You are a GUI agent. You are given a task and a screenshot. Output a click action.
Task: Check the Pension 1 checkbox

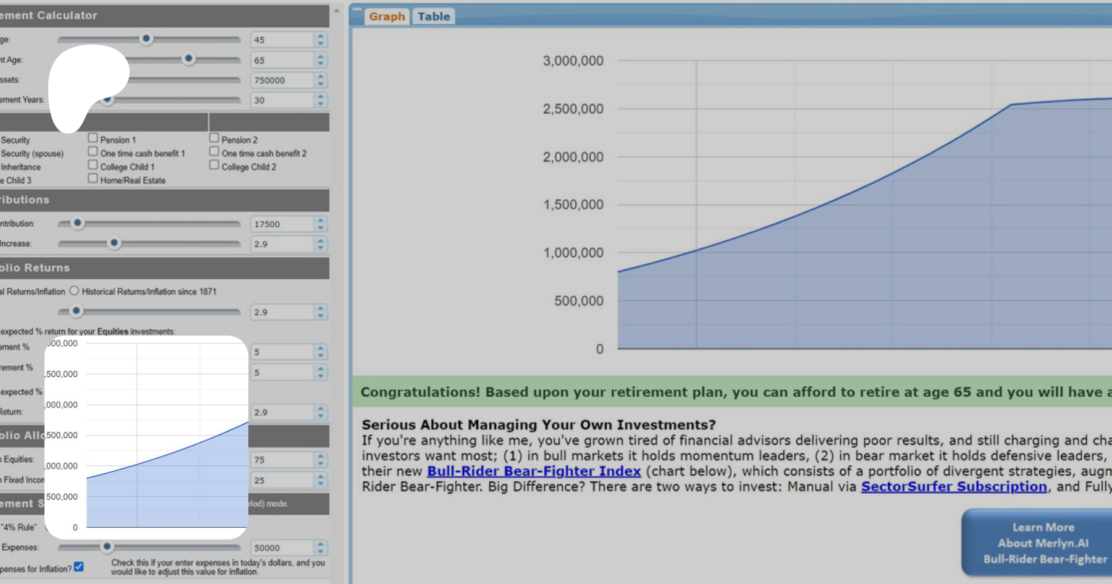(x=93, y=138)
